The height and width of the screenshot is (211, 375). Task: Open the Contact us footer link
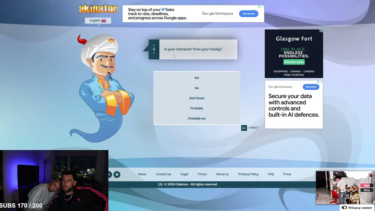[163, 174]
